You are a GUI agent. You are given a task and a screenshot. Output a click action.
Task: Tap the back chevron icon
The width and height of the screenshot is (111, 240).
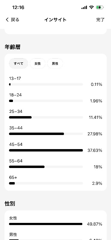[7, 20]
